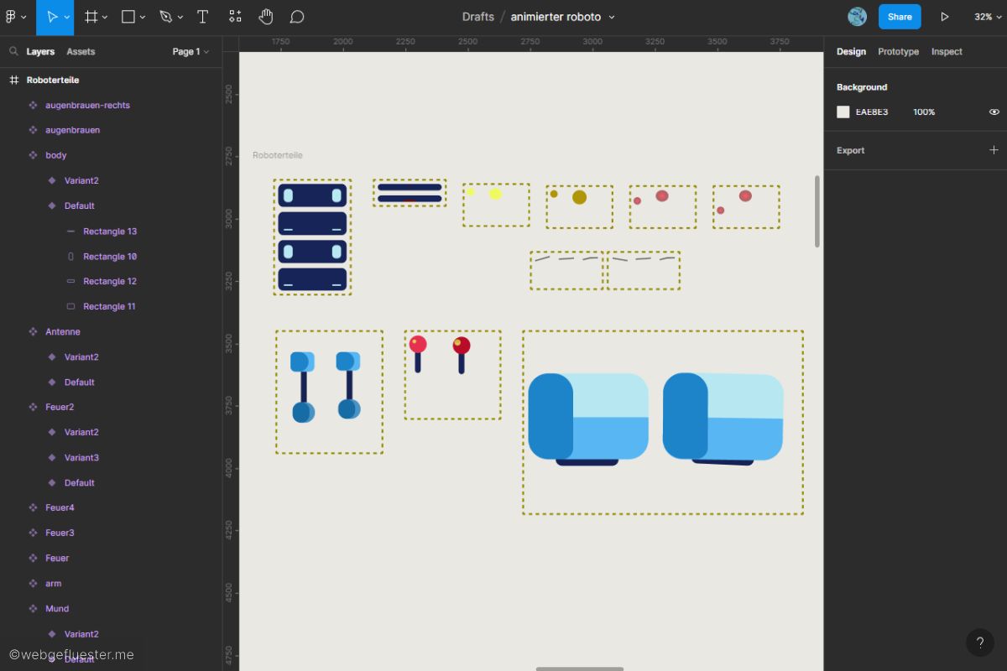Open the Figma main menu
Screen dimensions: 1007x671
point(14,17)
